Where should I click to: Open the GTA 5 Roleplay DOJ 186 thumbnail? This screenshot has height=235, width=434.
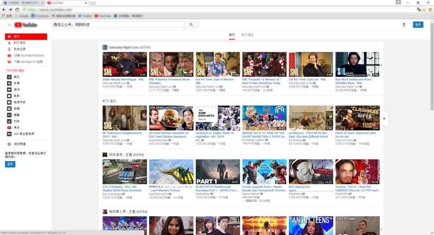coord(125,172)
